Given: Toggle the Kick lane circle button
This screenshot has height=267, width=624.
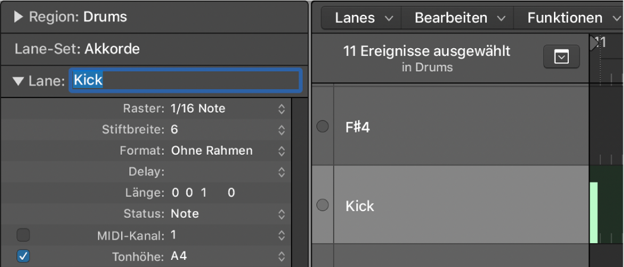Looking at the screenshot, I should [322, 205].
